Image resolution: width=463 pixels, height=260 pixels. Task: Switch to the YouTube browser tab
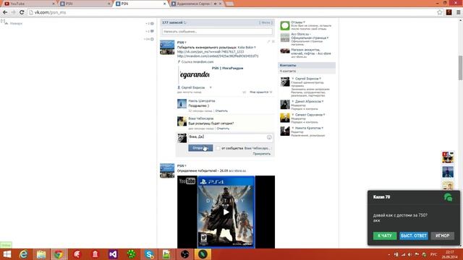tap(28, 4)
